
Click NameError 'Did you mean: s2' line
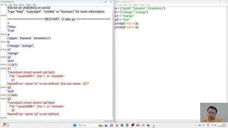[x=48, y=84]
